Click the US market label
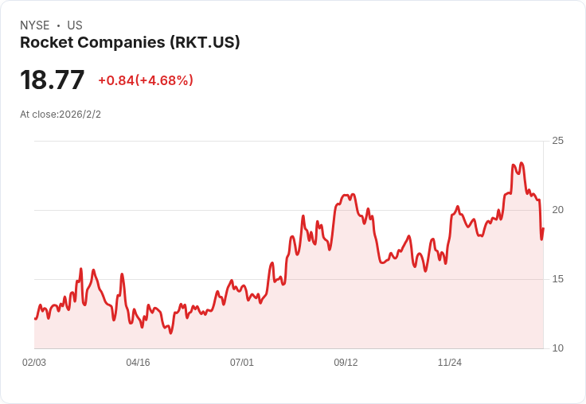This screenshot has height=404, width=586. click(75, 25)
